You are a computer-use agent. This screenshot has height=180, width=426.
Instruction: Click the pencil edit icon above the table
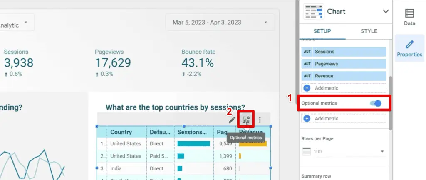[x=232, y=120]
